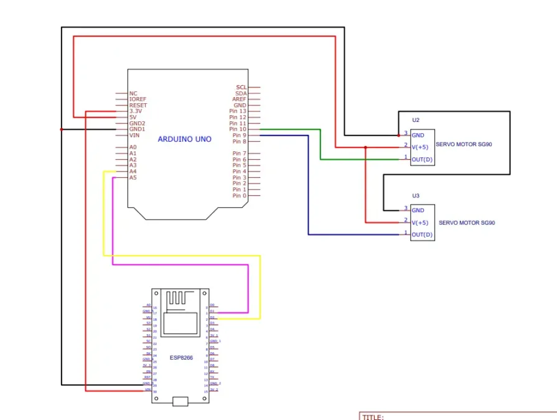557x420 pixels.
Task: Select the Arduino VIN pin label
Action: click(134, 135)
